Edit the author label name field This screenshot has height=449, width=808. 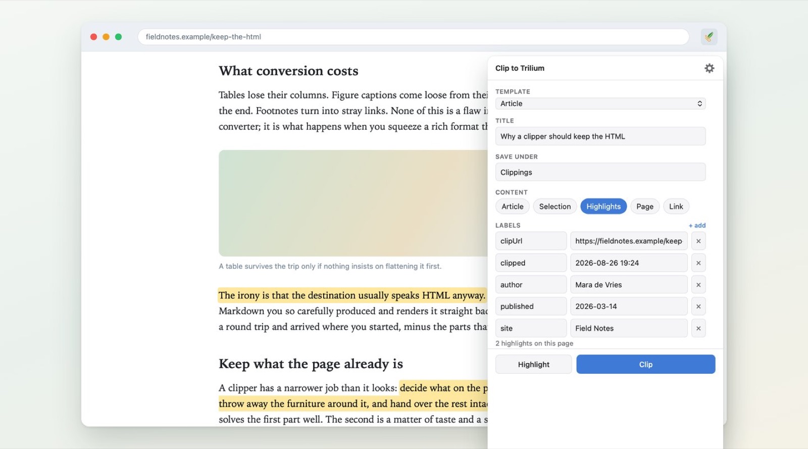click(531, 285)
